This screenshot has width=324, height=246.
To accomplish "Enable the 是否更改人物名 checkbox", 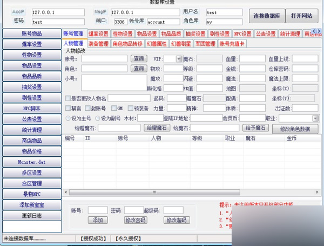I will click(67, 98).
